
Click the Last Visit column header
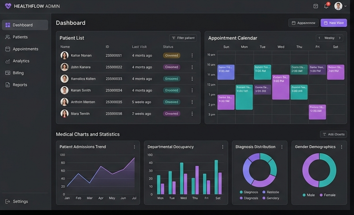(139, 47)
